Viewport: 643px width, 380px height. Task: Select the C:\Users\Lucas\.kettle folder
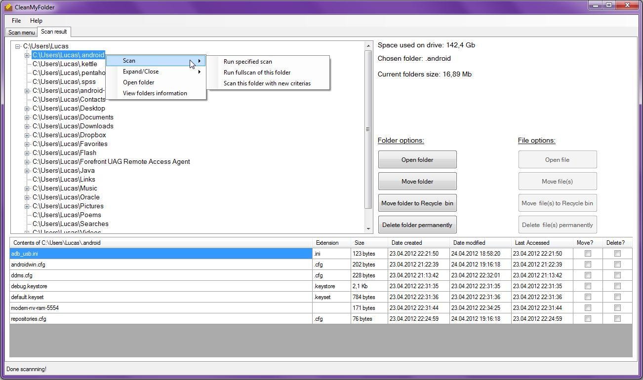click(x=65, y=64)
